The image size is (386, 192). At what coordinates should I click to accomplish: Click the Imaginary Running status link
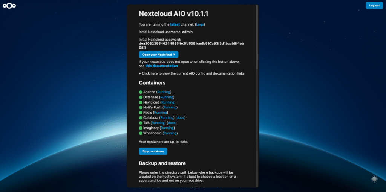click(x=167, y=128)
